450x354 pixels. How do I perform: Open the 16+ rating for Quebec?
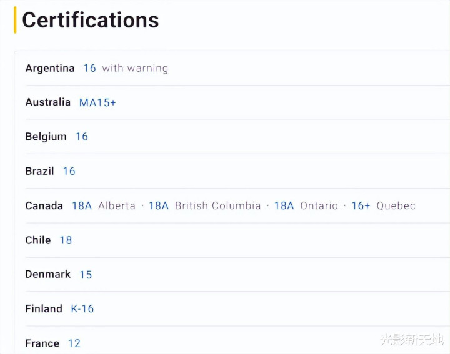point(361,205)
